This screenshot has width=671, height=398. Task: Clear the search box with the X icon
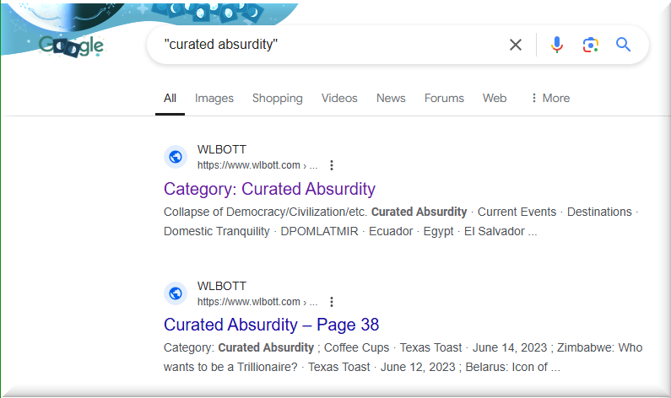tap(515, 45)
